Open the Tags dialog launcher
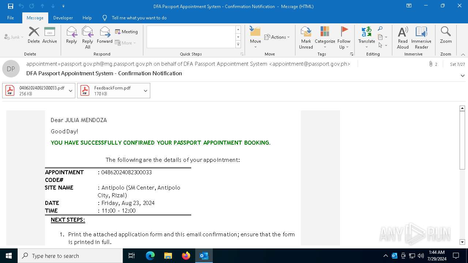The width and height of the screenshot is (468, 263). coord(352,54)
